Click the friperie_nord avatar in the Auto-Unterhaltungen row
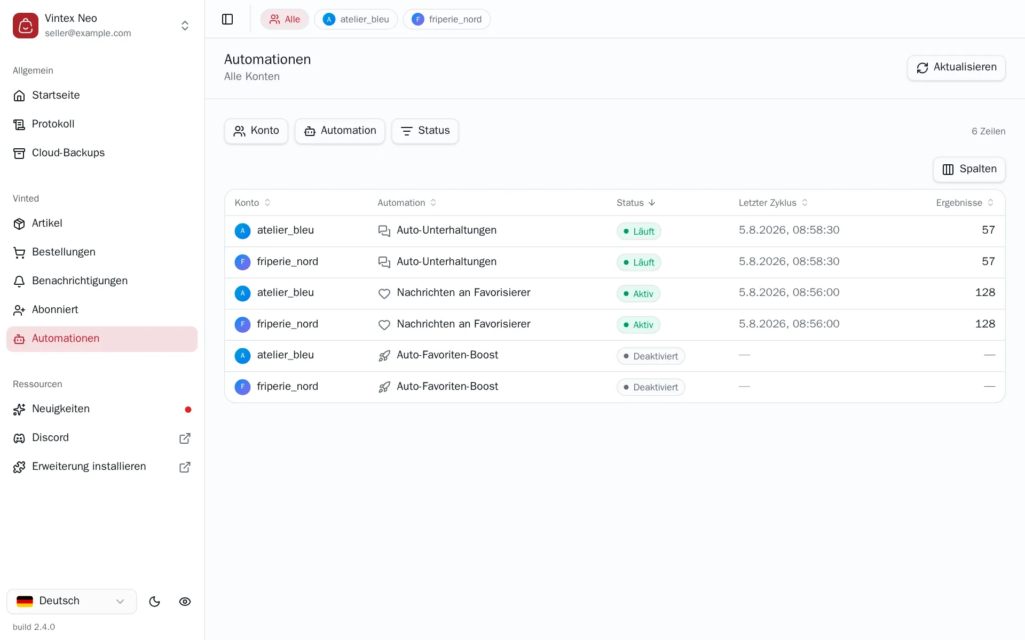Image resolution: width=1025 pixels, height=640 pixels. click(x=242, y=262)
